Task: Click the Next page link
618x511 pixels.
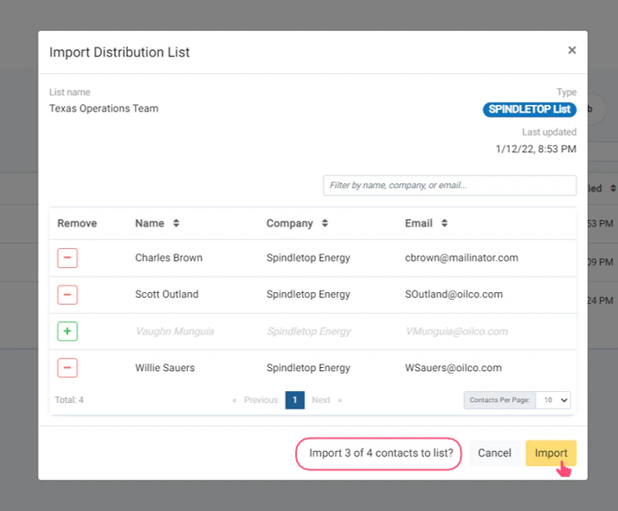Action: pos(326,399)
